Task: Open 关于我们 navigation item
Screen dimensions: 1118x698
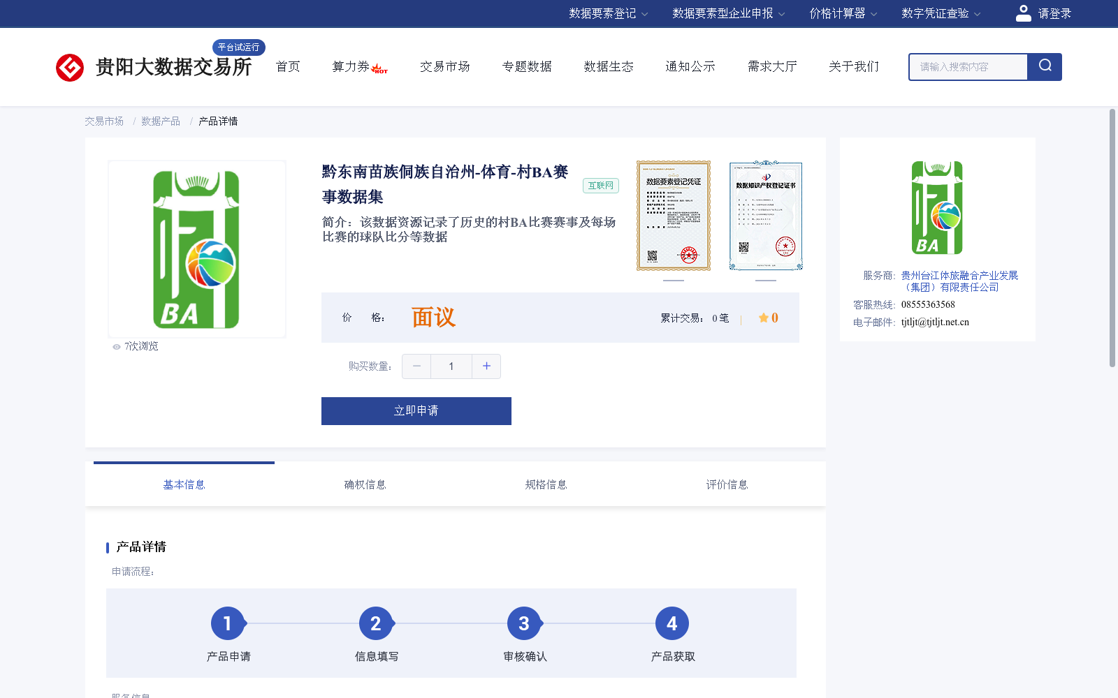Action: pos(854,66)
